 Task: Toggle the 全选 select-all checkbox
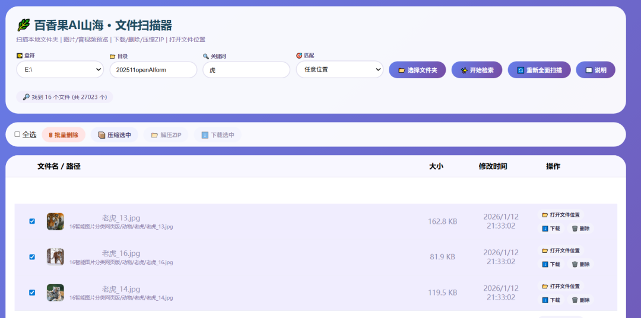(x=17, y=134)
